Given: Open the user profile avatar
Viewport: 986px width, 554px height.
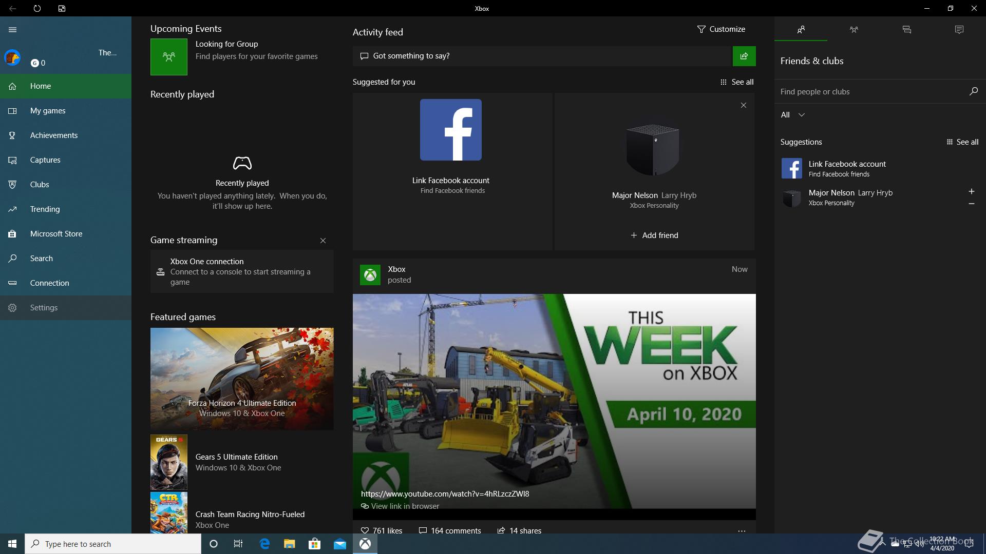Looking at the screenshot, I should pos(12,57).
